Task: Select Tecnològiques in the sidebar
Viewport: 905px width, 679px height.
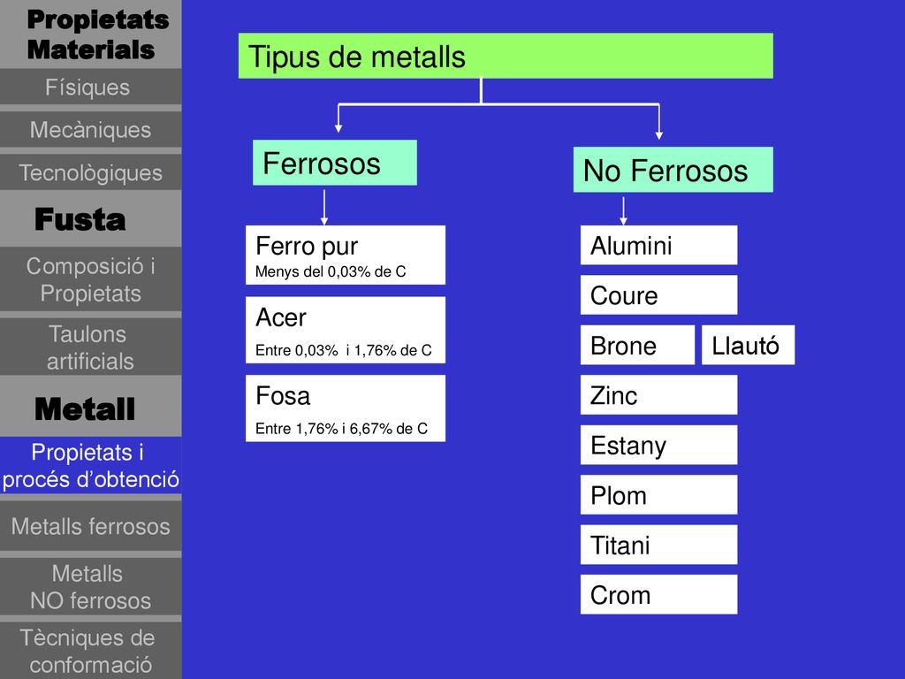Action: [x=91, y=172]
